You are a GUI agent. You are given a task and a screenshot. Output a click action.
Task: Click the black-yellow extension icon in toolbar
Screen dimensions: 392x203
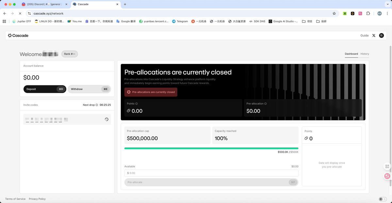352,13
